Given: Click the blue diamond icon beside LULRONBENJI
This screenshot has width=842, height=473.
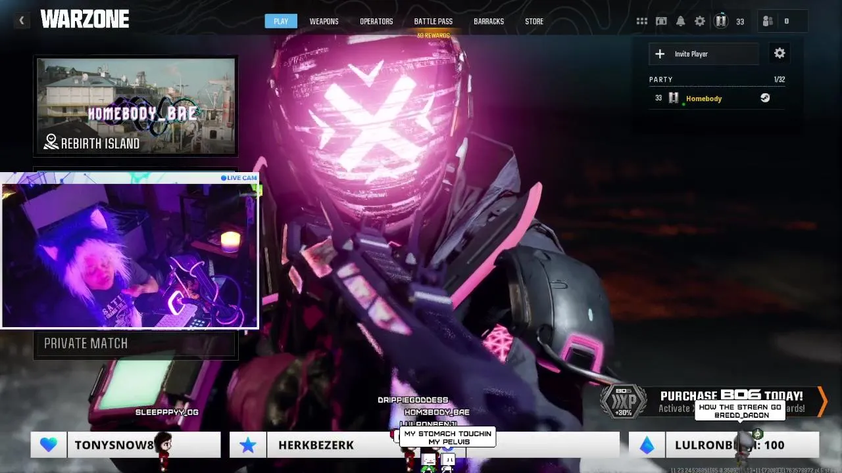Looking at the screenshot, I should (647, 445).
